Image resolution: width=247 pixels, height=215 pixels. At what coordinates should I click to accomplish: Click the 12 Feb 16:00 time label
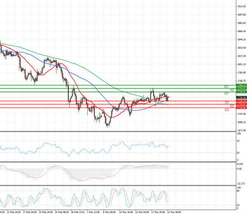click(14, 212)
